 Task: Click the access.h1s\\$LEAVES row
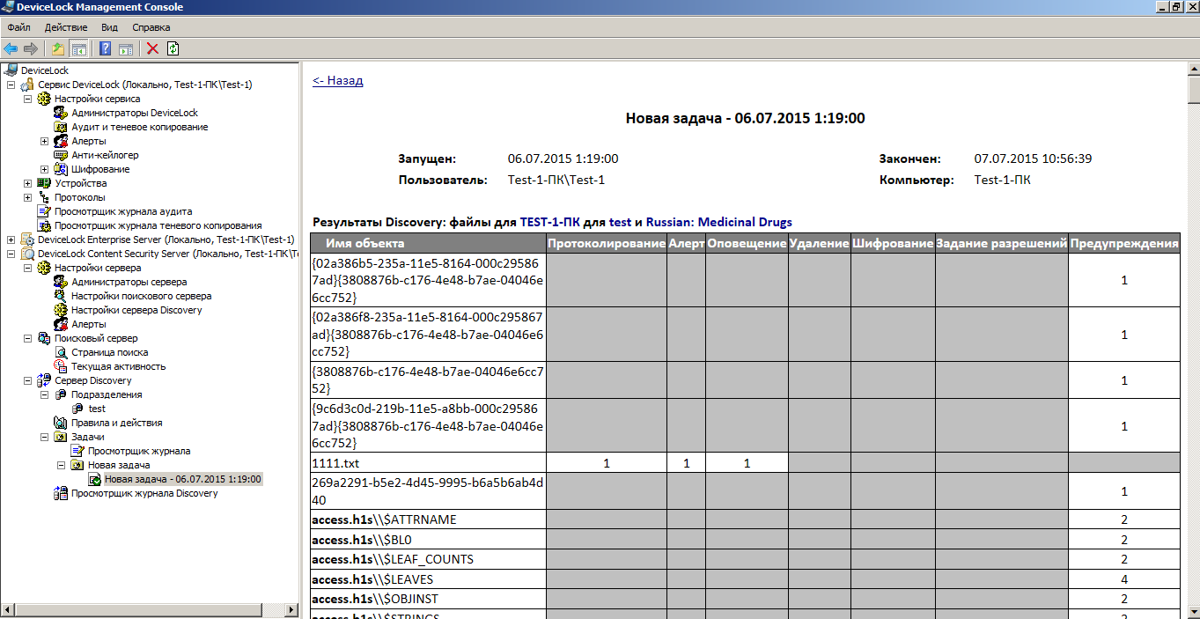click(x=428, y=579)
